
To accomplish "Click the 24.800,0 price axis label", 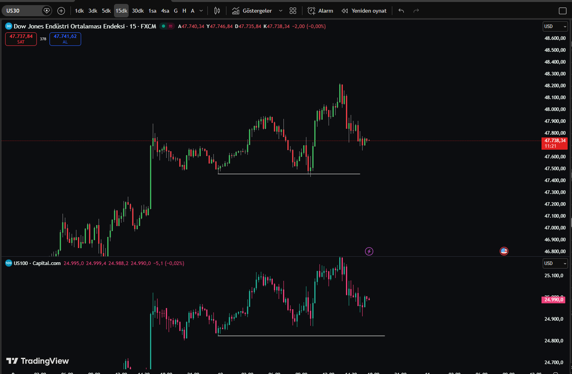I will click(x=554, y=341).
